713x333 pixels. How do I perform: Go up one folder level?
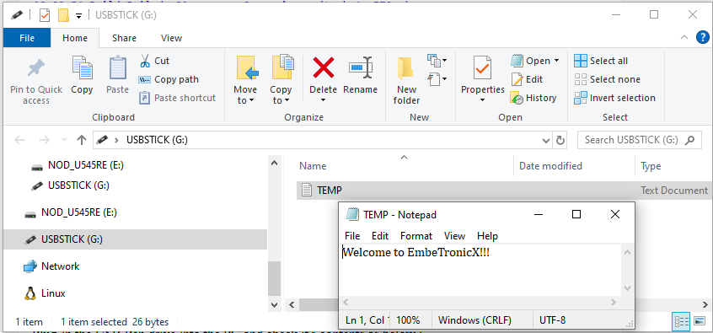click(x=82, y=140)
